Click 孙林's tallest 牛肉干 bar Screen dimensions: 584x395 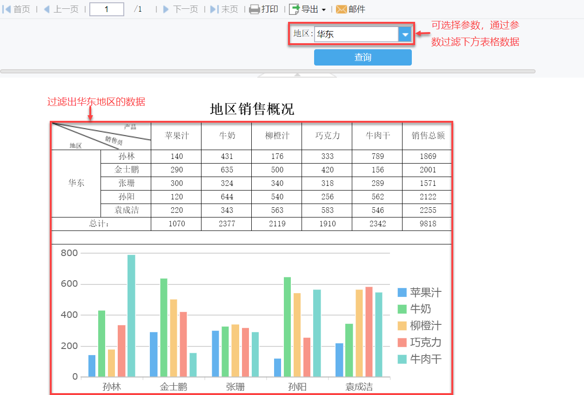pos(131,316)
